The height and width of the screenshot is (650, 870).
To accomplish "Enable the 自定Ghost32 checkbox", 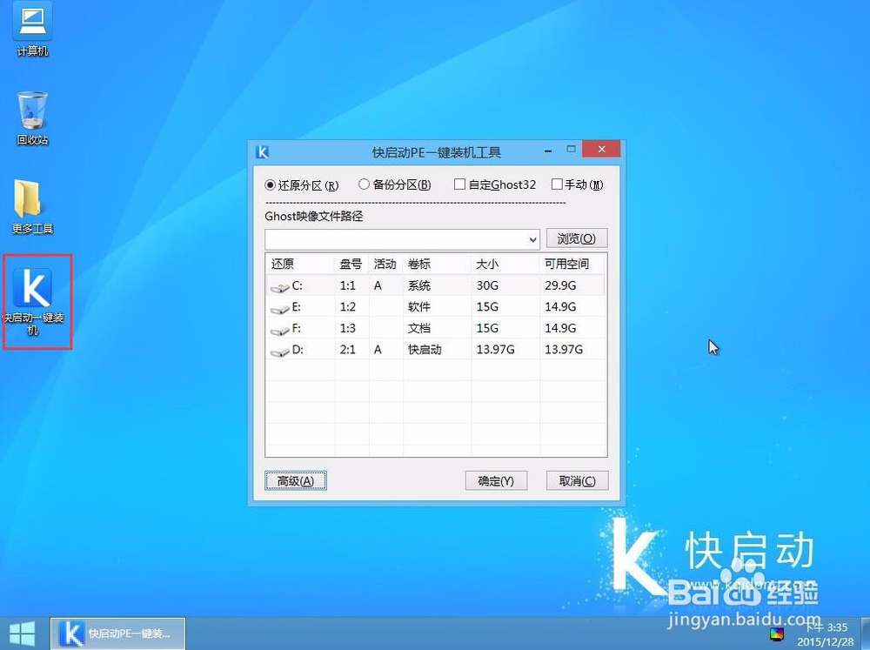I will tap(459, 184).
